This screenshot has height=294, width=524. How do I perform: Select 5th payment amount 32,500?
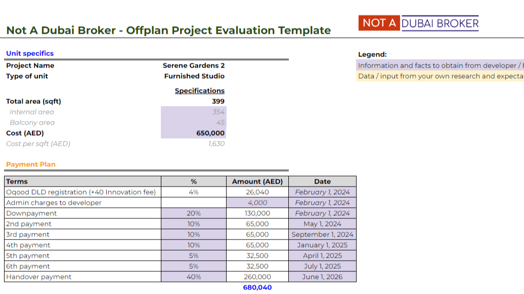click(x=257, y=256)
